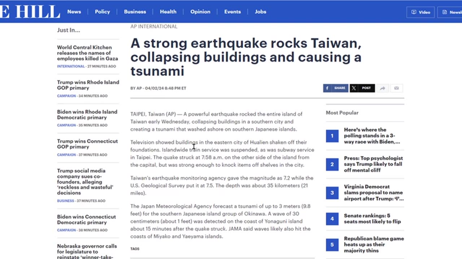Open Trump wins Connecticut GOP primary
Image resolution: width=462 pixels, height=259 pixels.
click(x=87, y=144)
